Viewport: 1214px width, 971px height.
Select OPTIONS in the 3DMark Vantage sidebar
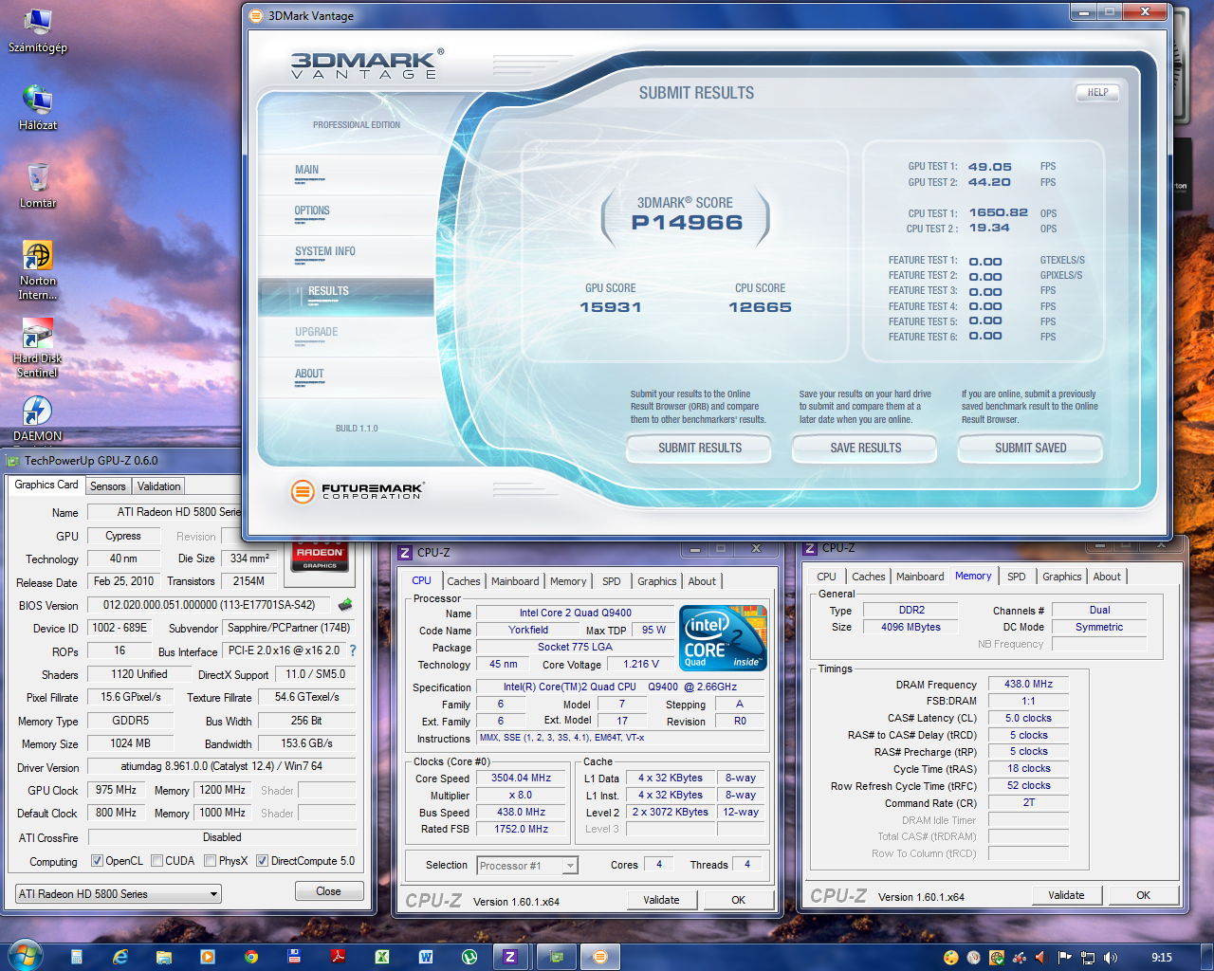312,211
